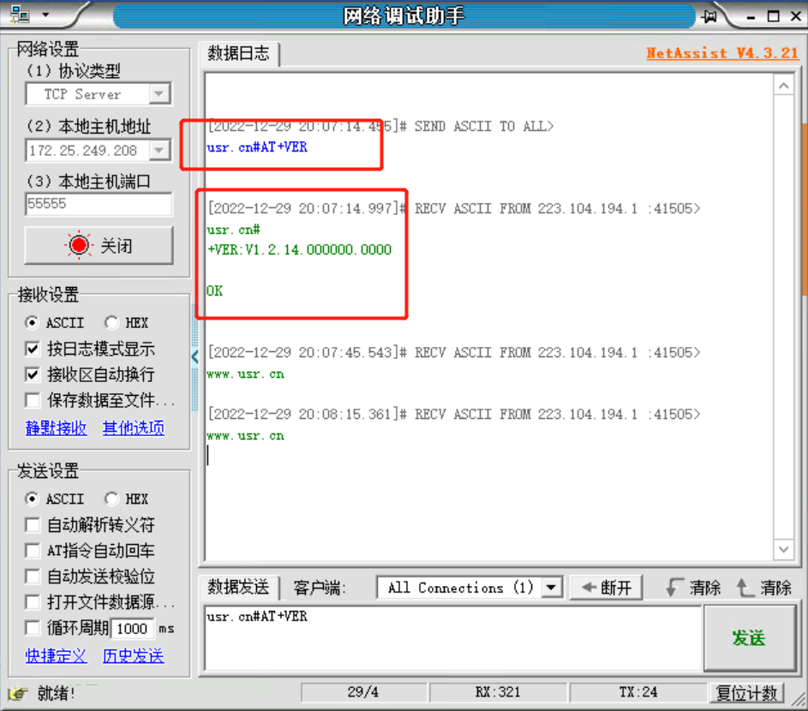Open the NetAssist V4.3.21 link

pyautogui.click(x=721, y=53)
